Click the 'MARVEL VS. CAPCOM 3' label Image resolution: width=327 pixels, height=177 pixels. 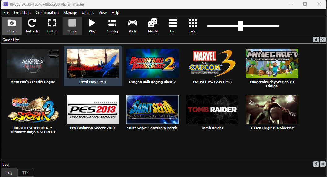(212, 82)
